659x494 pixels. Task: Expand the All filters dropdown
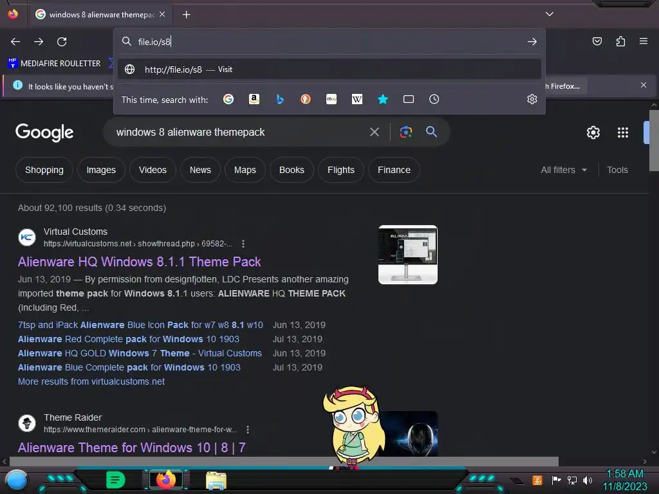pyautogui.click(x=564, y=170)
